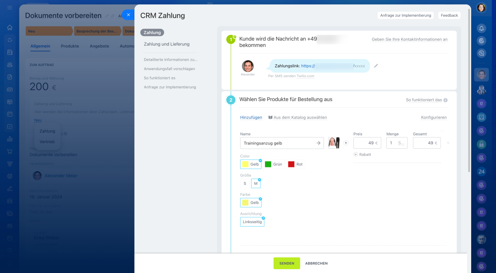Viewport: 496px width, 273px height.
Task: Click the Preis input field
Action: pyautogui.click(x=367, y=143)
